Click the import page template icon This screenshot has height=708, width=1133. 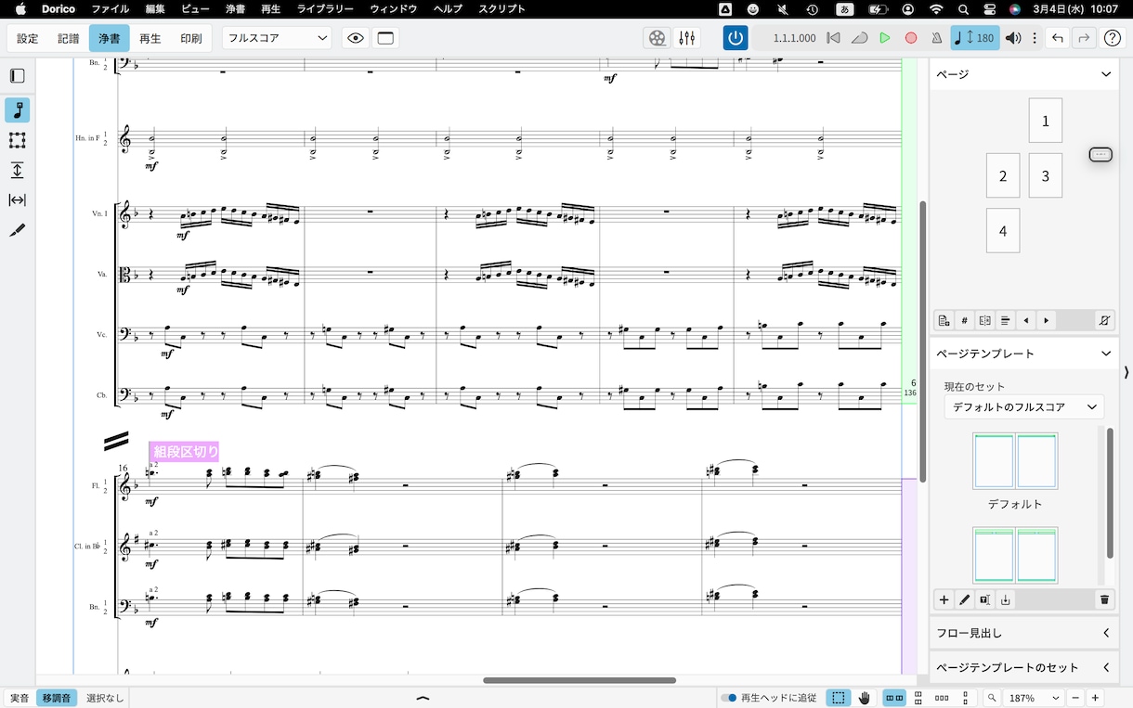click(x=1005, y=599)
